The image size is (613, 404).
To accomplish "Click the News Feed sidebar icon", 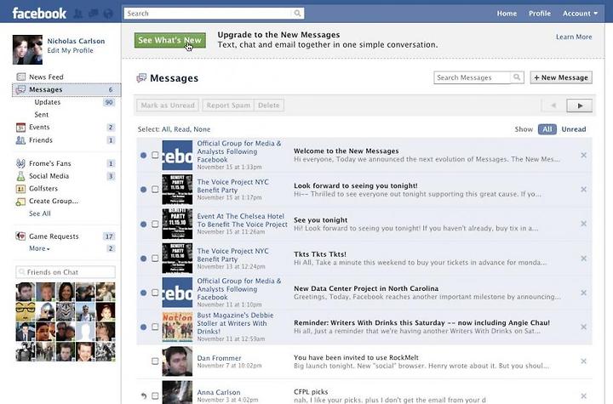I will click(20, 77).
